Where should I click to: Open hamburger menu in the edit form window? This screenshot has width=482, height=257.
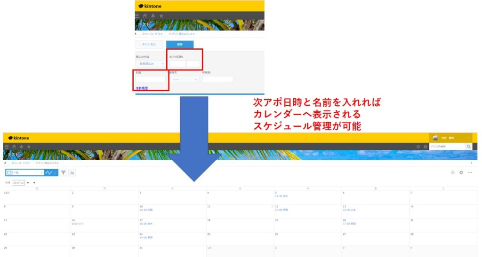pyautogui.click(x=137, y=16)
